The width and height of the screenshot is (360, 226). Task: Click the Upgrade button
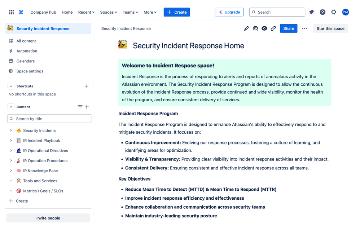[229, 12]
